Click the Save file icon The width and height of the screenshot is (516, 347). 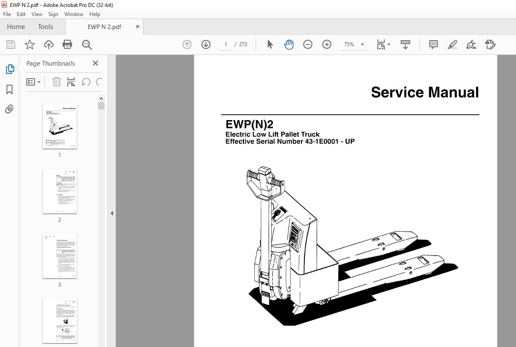[x=11, y=45]
